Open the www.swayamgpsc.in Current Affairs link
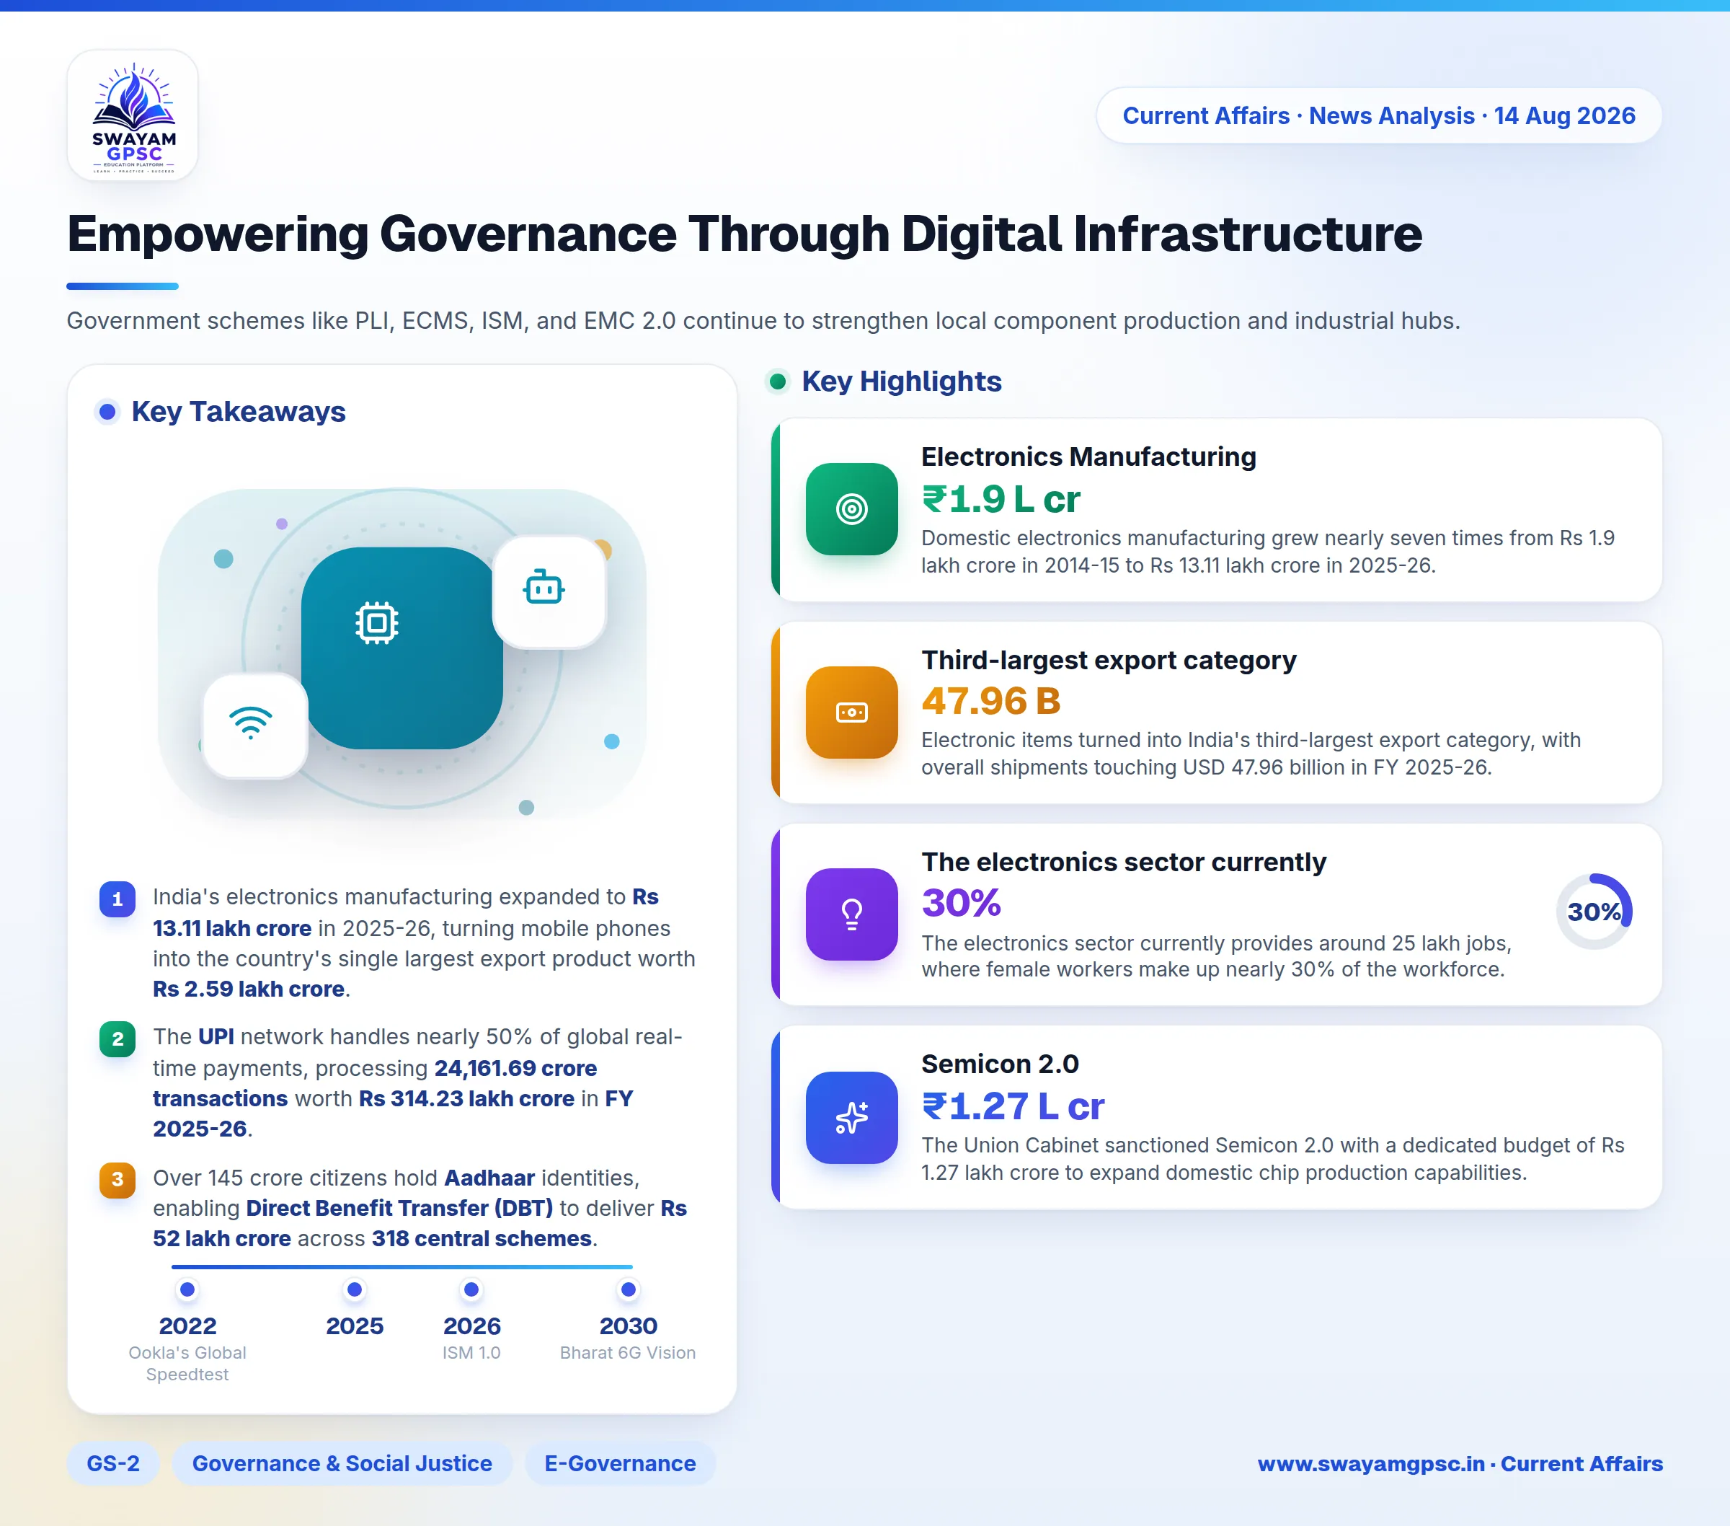This screenshot has height=1526, width=1730. [1460, 1463]
